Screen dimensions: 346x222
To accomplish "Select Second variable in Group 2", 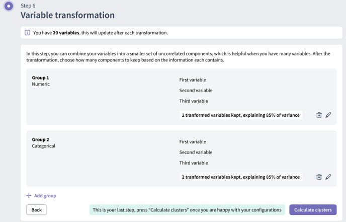I will coord(196,153).
